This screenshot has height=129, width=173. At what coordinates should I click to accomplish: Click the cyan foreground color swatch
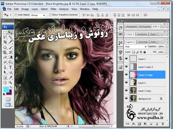pos(6,89)
